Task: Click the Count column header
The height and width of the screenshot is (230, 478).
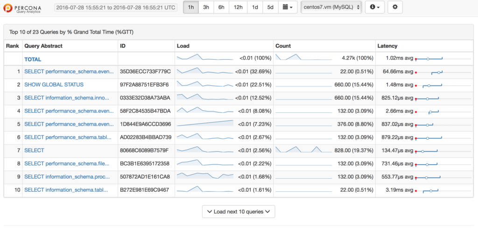Action: [283, 46]
